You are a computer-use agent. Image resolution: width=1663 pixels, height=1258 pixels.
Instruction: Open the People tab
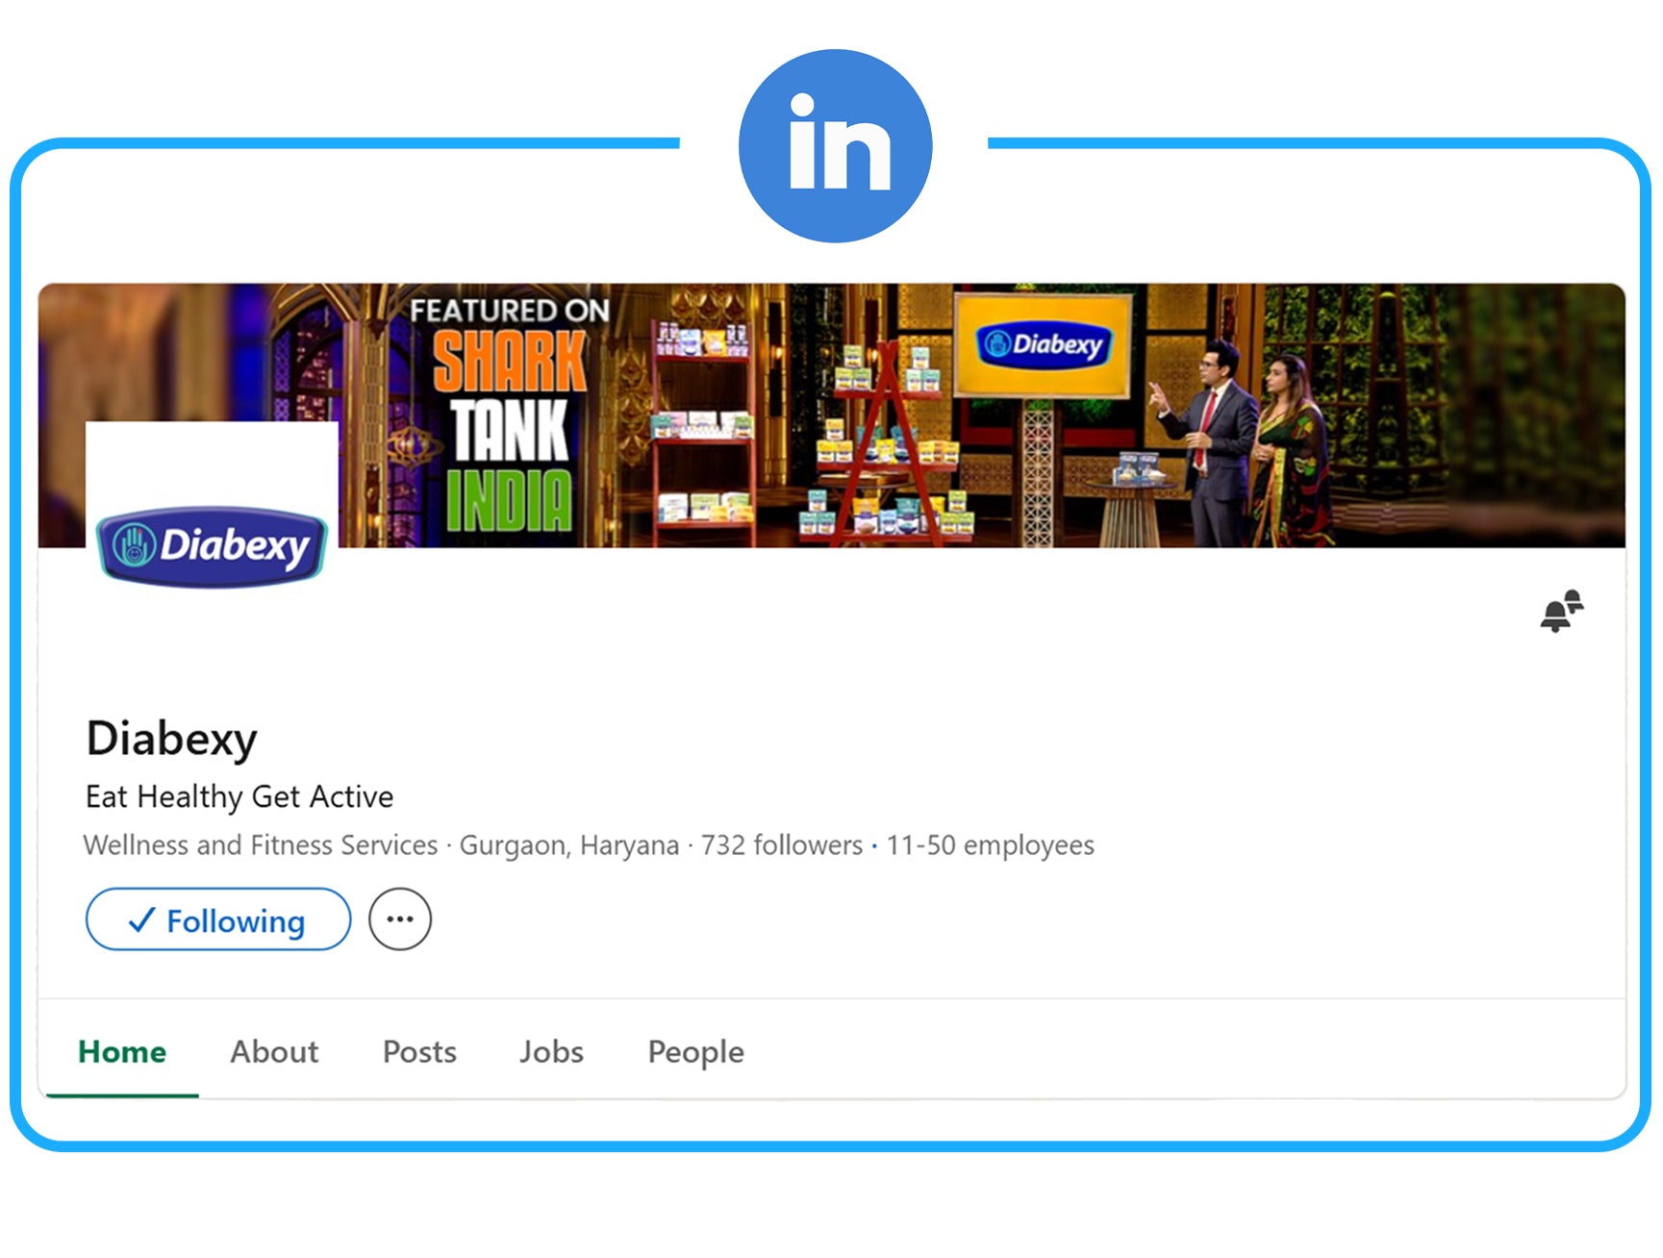pyautogui.click(x=695, y=1052)
